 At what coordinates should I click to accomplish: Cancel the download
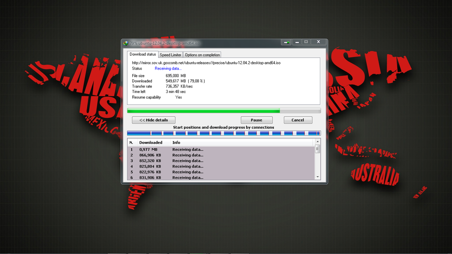point(298,120)
